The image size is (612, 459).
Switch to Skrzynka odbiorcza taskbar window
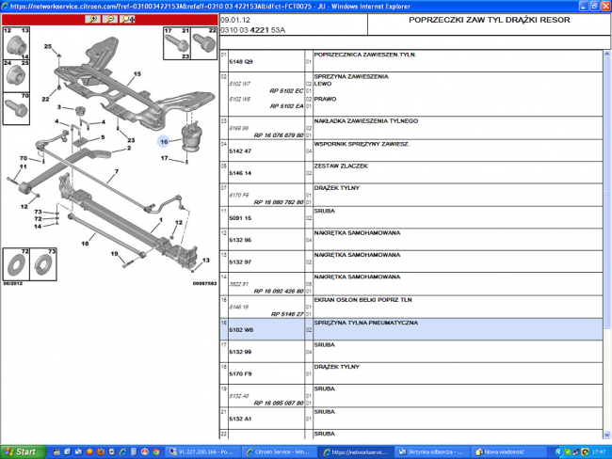point(431,452)
